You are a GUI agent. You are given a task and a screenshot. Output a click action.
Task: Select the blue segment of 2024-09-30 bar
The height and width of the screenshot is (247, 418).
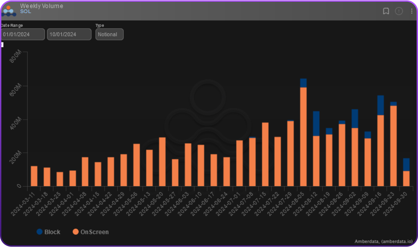coord(406,165)
